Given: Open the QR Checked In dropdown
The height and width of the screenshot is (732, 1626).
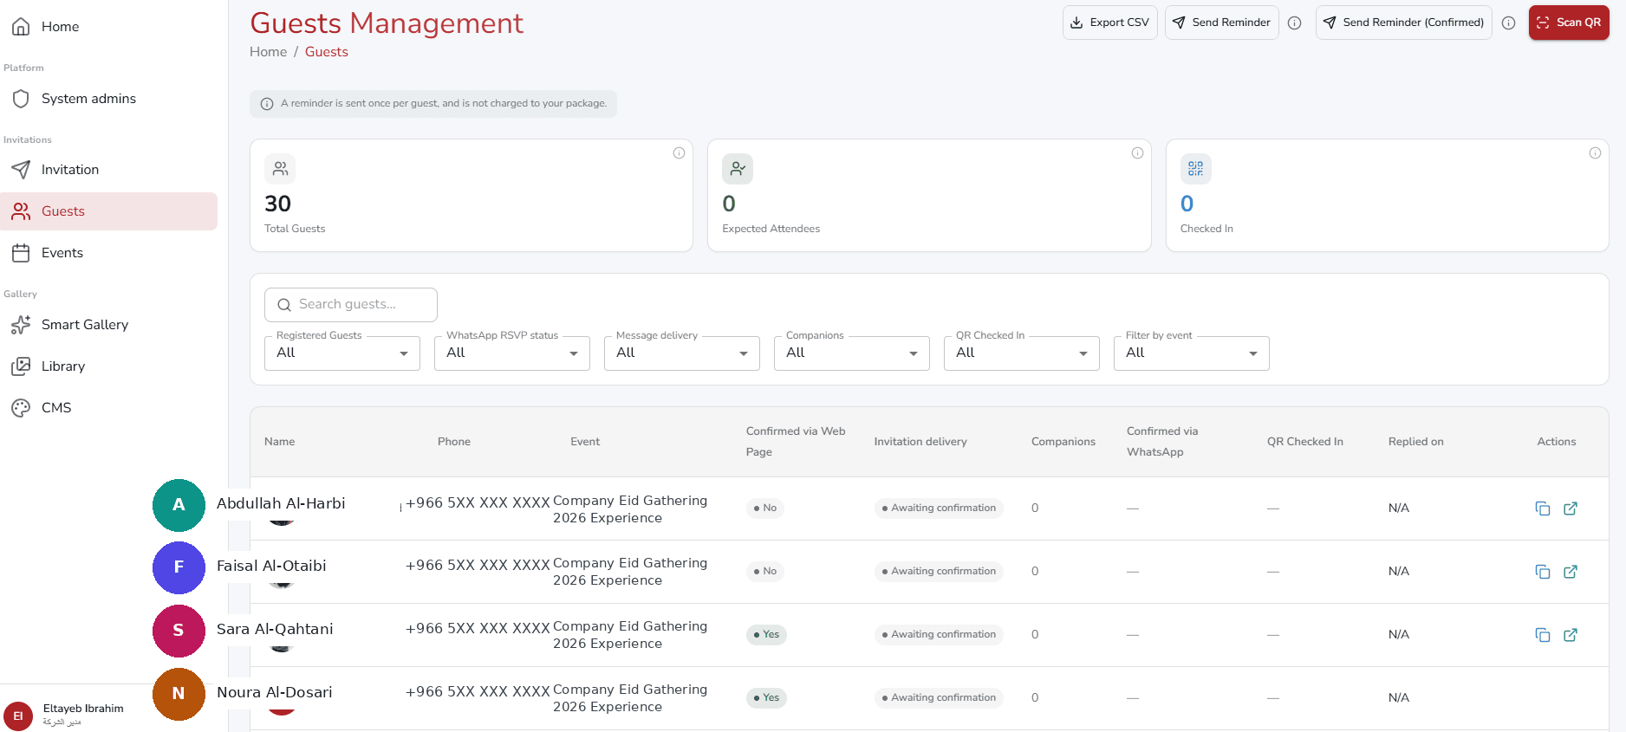Looking at the screenshot, I should pos(1022,353).
